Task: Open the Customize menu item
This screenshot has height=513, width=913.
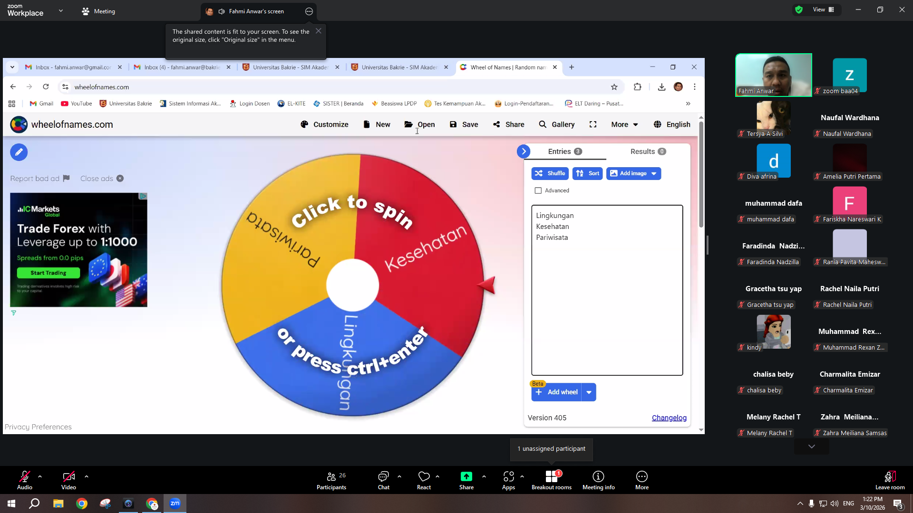Action: (x=324, y=124)
